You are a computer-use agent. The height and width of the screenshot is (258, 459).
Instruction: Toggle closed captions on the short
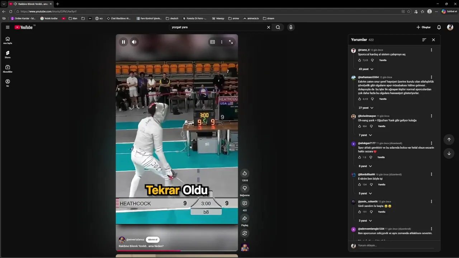click(x=213, y=42)
